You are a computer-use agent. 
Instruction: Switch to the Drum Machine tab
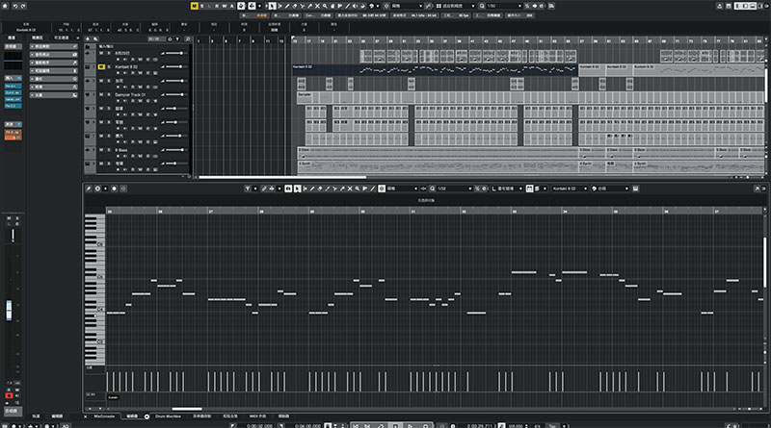pyautogui.click(x=168, y=416)
